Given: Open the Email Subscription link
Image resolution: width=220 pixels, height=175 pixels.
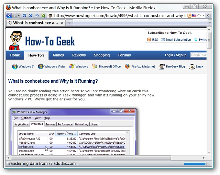Looking at the screenshot, I should [x=176, y=40].
